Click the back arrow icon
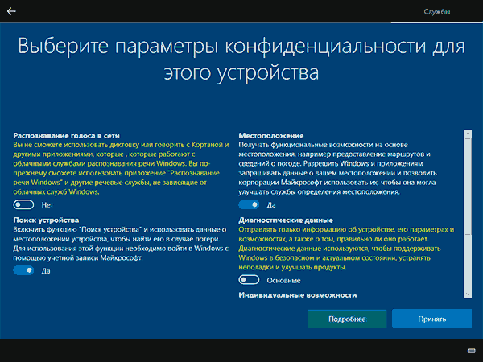This screenshot has height=362, width=483. [11, 11]
